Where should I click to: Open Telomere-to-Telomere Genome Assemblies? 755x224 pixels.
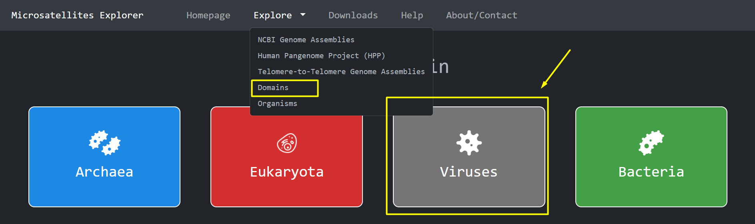341,72
